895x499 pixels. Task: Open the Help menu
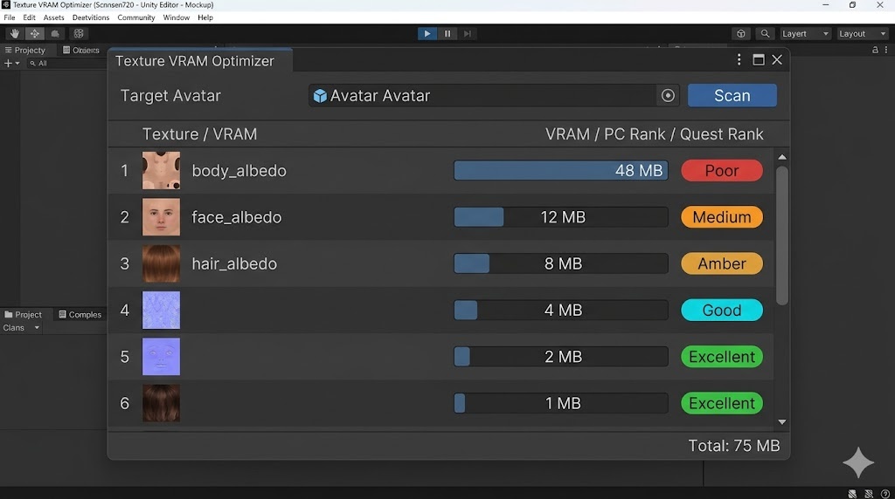click(x=205, y=17)
